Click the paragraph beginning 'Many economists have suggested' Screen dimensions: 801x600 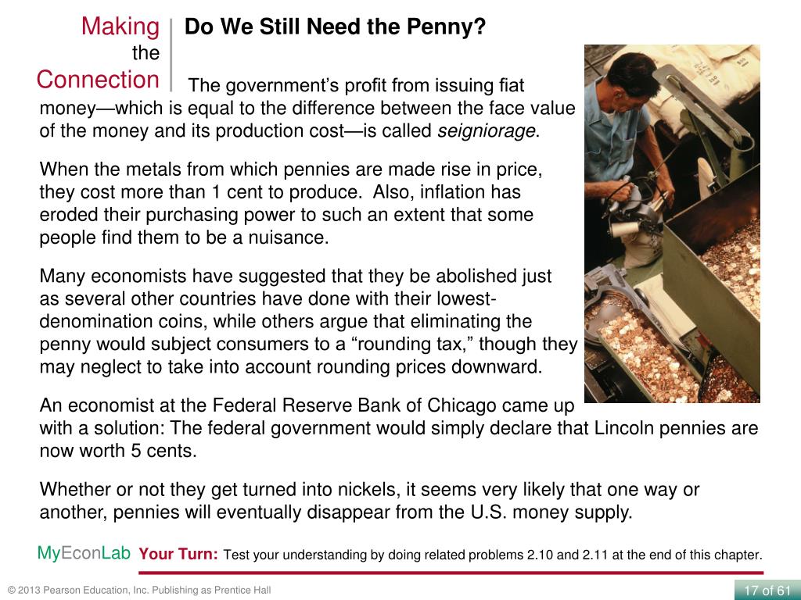point(308,321)
